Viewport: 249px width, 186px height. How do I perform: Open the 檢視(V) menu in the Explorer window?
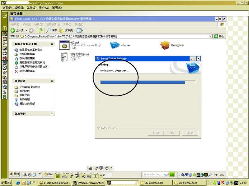click(39, 24)
